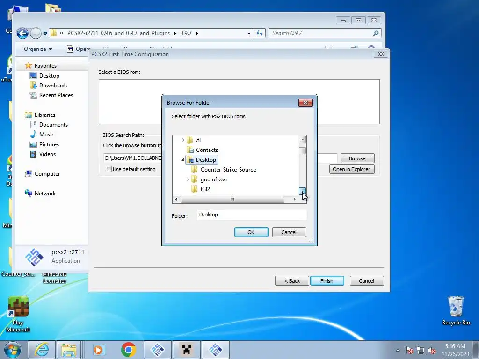The width and height of the screenshot is (479, 359).
Task: Select the Counter_Strike_Source folder
Action: (x=228, y=169)
